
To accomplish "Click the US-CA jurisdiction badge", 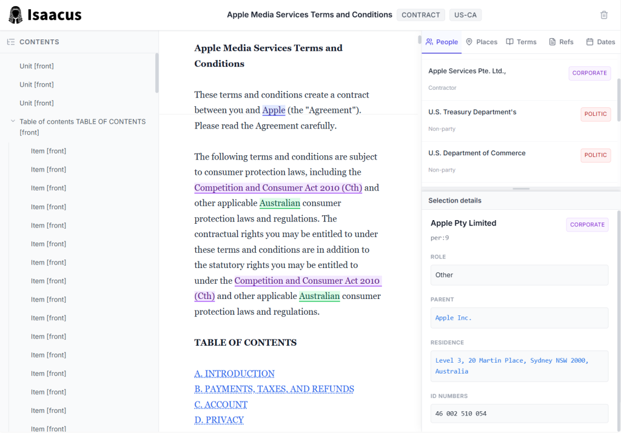I will point(466,15).
